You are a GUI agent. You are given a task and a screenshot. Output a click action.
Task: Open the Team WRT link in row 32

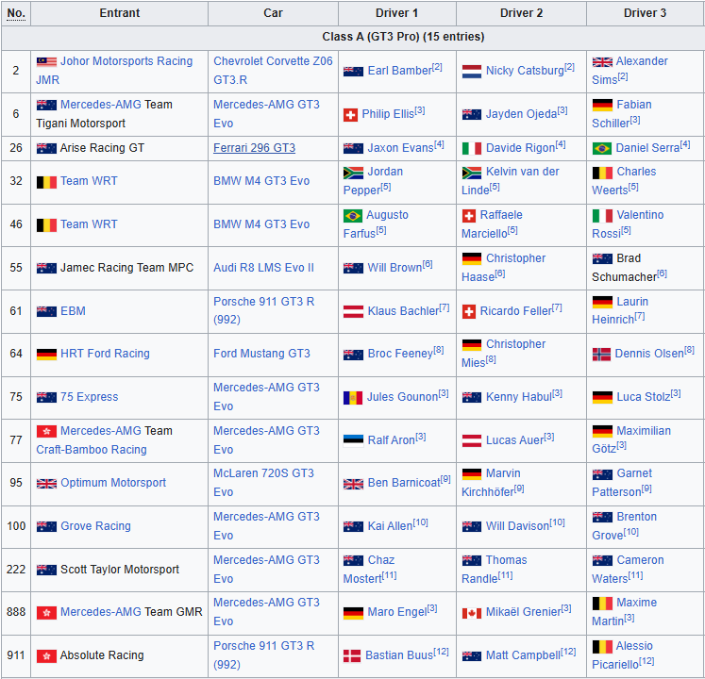89,181
